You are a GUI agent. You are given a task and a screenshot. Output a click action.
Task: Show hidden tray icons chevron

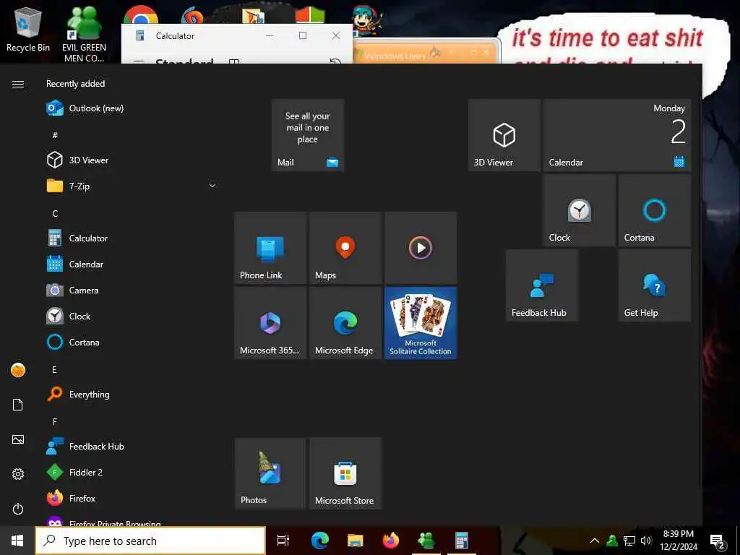pyautogui.click(x=595, y=541)
